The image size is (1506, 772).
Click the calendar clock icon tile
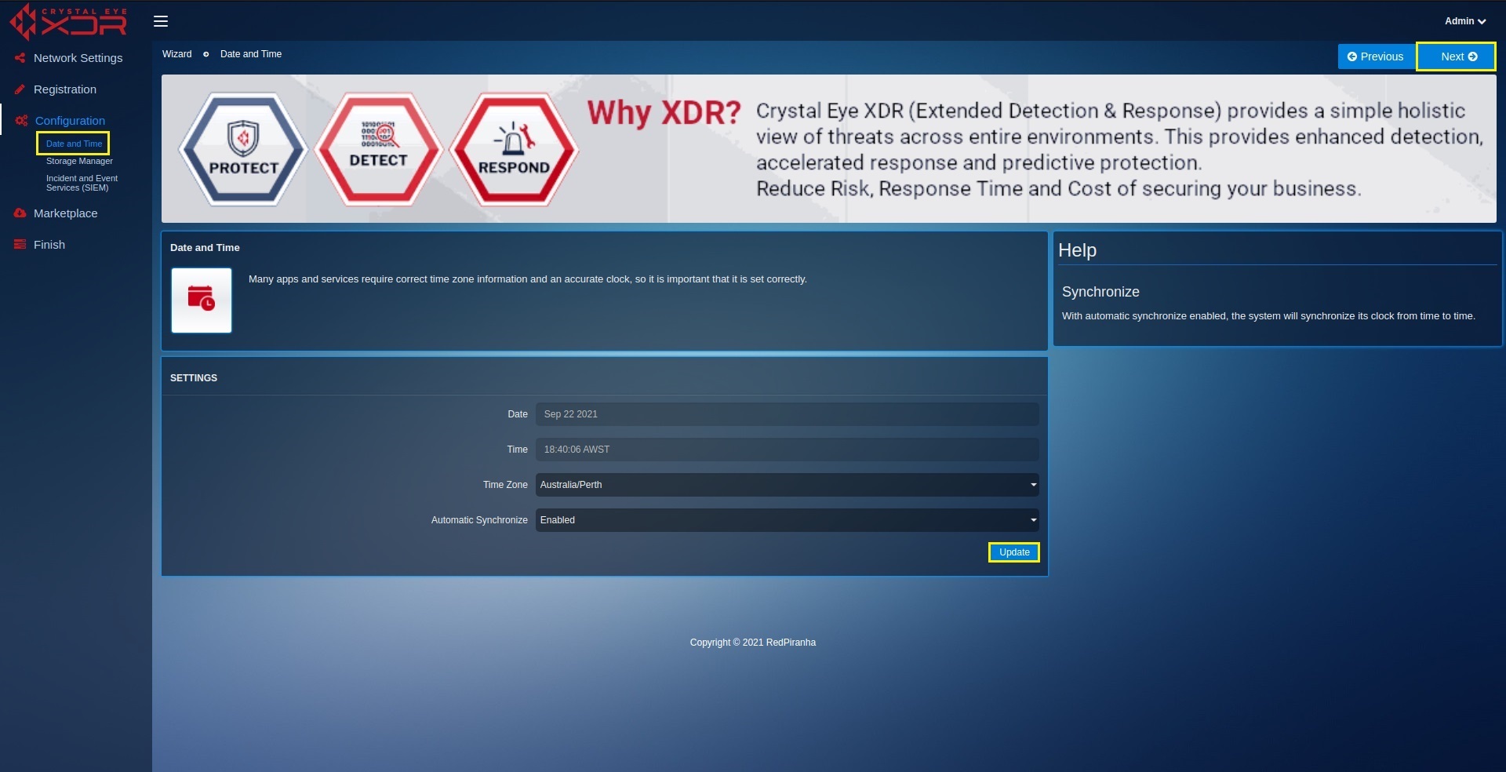(202, 300)
